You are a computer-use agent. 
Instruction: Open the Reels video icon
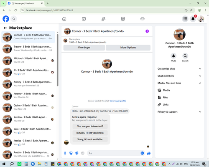pyautogui.click(x=84, y=19)
